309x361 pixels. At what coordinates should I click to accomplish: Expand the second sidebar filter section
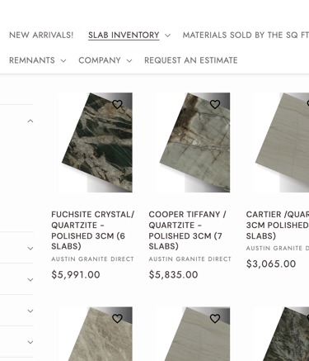[x=30, y=249]
